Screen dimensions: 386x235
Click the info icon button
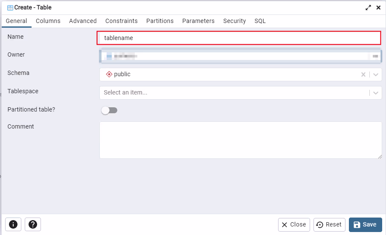(13, 224)
